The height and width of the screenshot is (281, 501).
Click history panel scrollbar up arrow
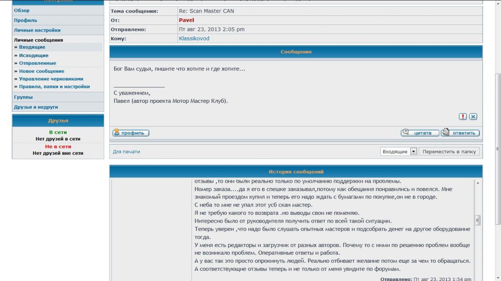478,183
